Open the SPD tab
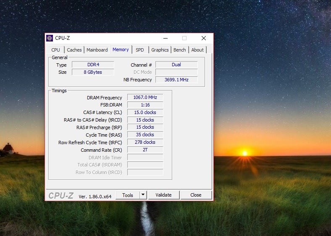Screen dimensions: 331x236 (140, 50)
